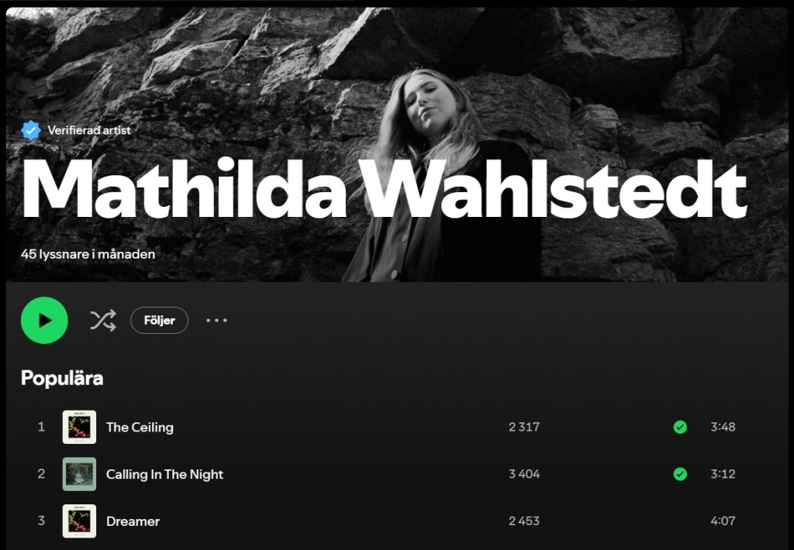Click the 45 lyssnare i månaden text
This screenshot has height=550, width=794.
pyautogui.click(x=88, y=254)
